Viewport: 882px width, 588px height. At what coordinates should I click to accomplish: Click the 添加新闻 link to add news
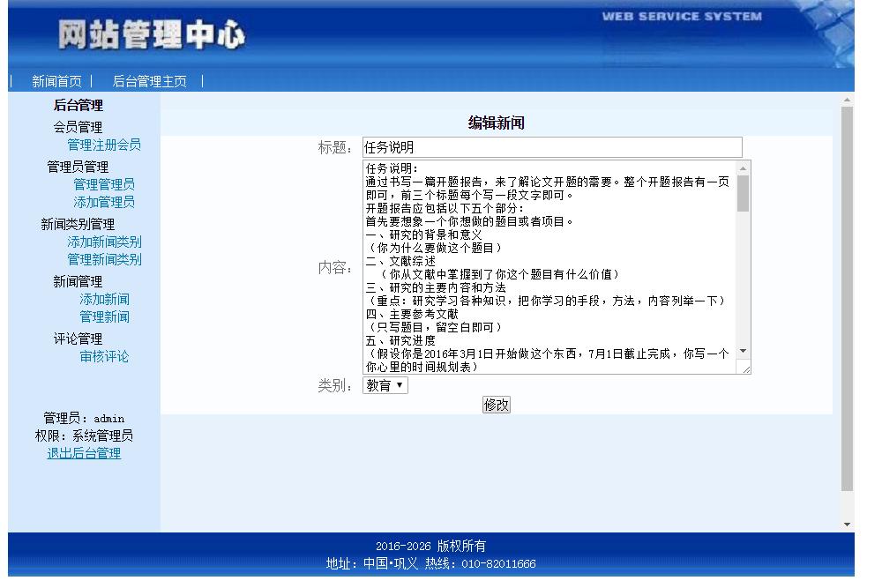(x=107, y=299)
